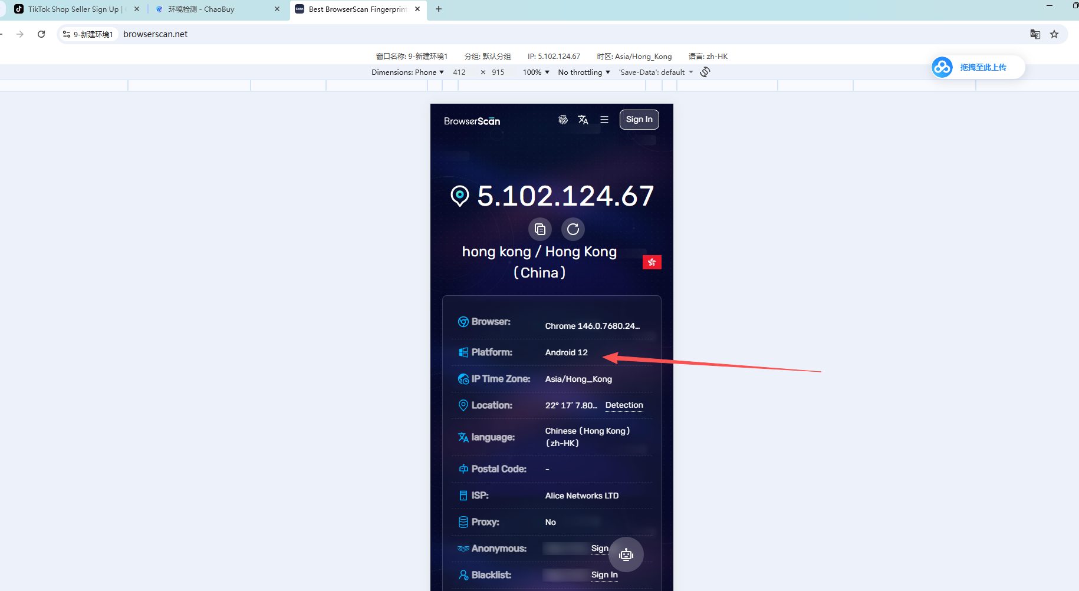Click the Postal Code icon
Viewport: 1079px width, 591px height.
pos(463,469)
